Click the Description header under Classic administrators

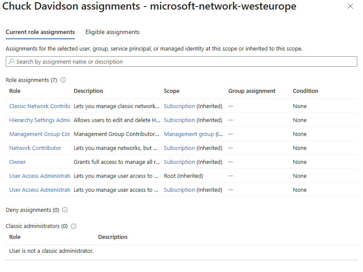pos(113,237)
